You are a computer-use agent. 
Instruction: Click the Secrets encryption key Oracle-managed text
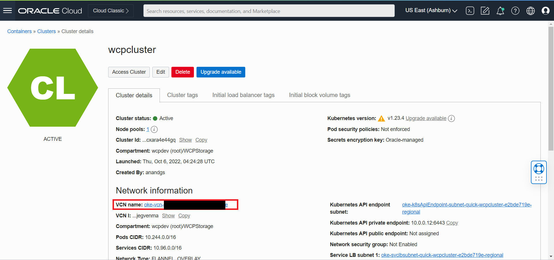(x=405, y=140)
